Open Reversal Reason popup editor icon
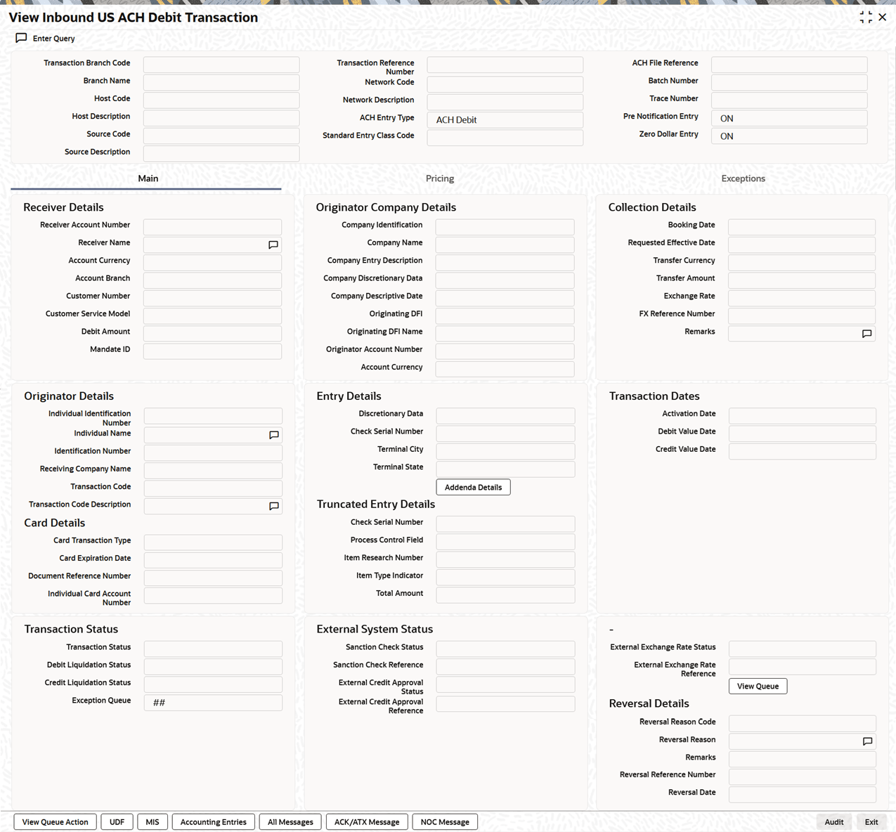Viewport: 896px width, 832px height. 867,741
